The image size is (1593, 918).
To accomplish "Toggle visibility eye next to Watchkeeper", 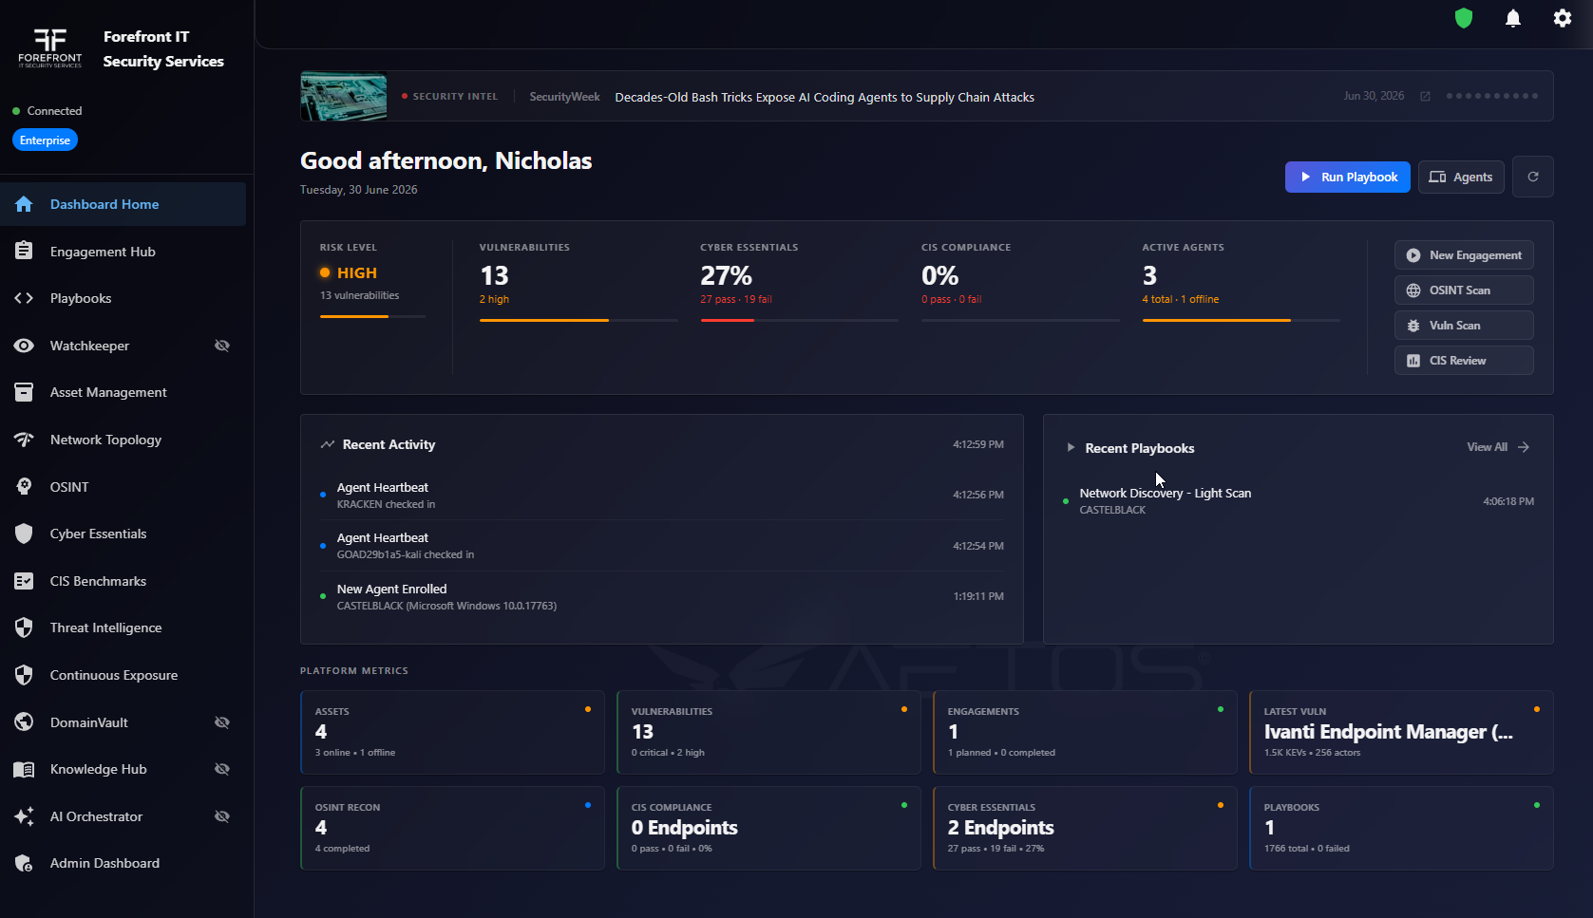I will coord(222,346).
